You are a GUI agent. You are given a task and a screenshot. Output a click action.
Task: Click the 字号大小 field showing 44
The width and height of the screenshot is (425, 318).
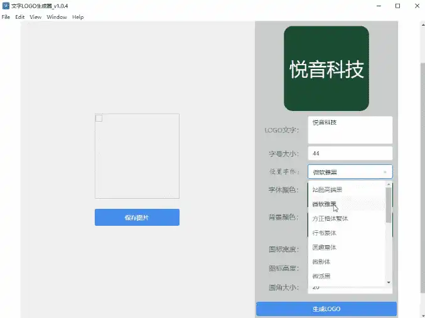pos(350,153)
